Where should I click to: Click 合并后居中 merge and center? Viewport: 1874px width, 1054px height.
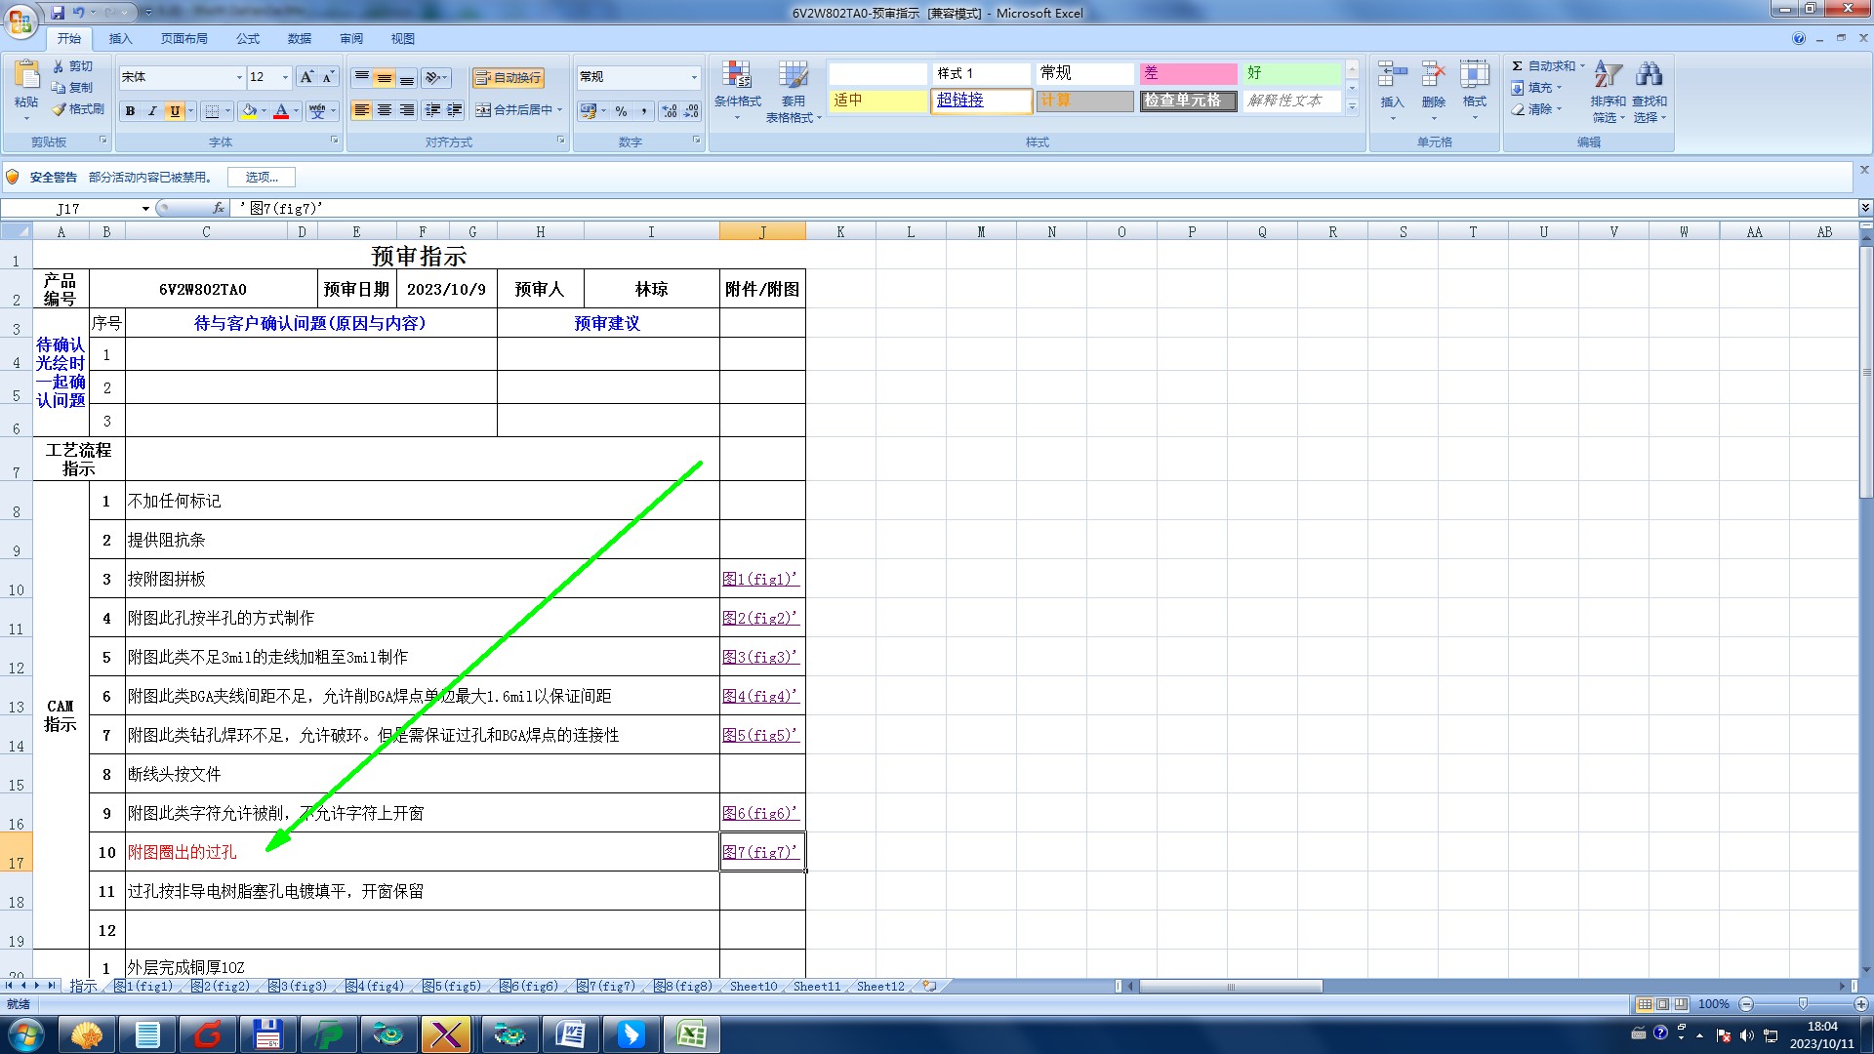[x=519, y=110]
